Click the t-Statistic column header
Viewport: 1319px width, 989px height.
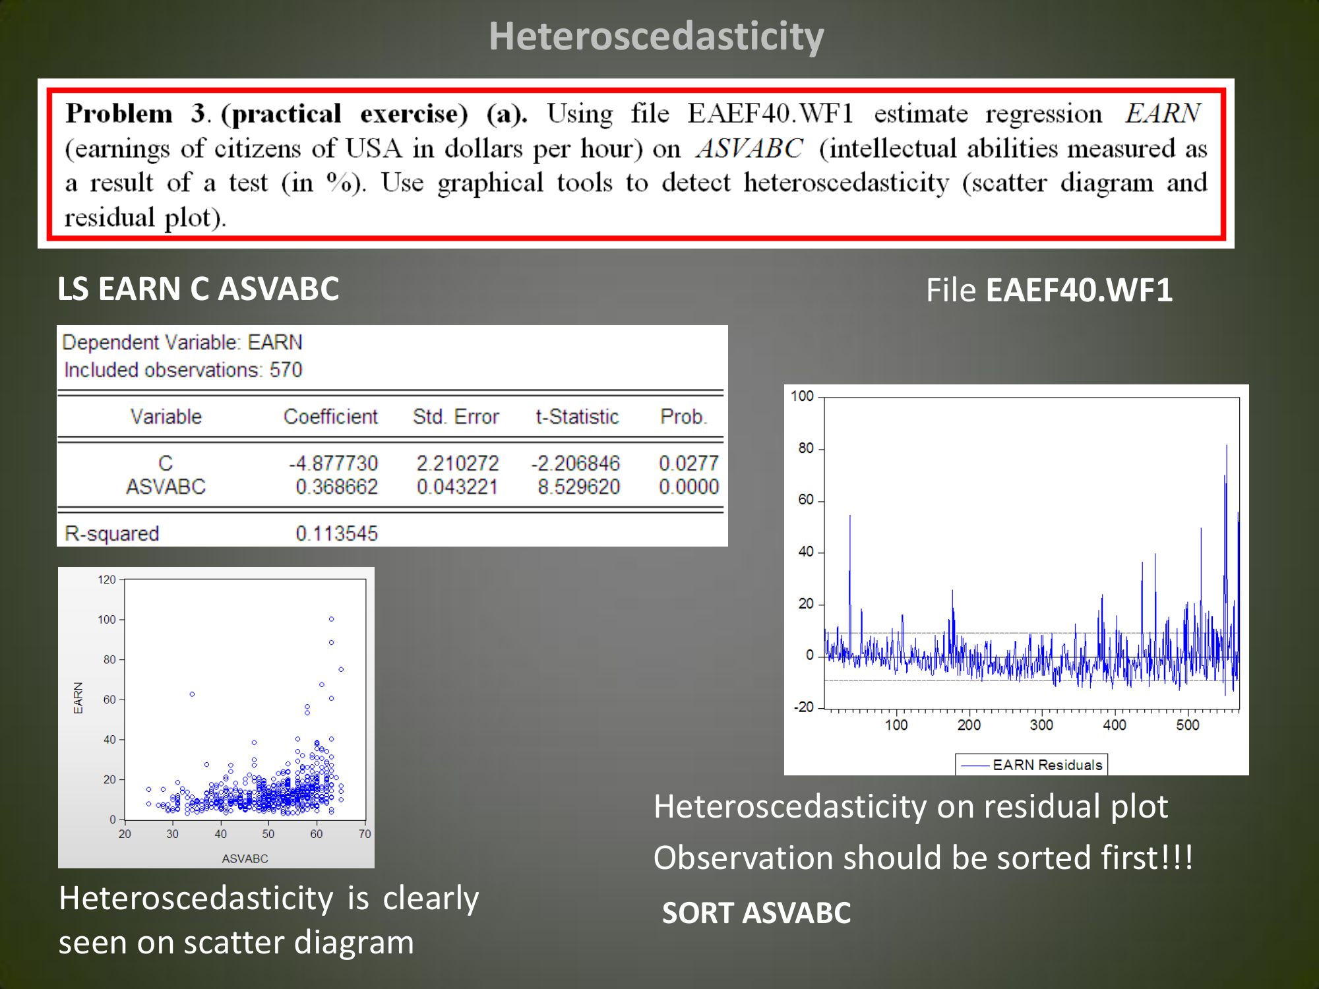pos(577,417)
